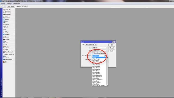Screen dimensions: 174x98
Task: Select Africa/Abidjan in time zone list
Action: pos(99,59)
